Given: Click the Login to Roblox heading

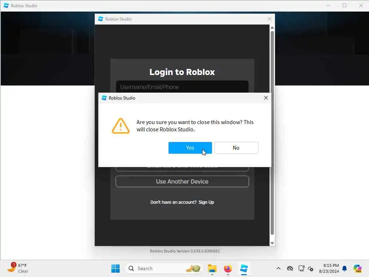Looking at the screenshot, I should point(182,72).
